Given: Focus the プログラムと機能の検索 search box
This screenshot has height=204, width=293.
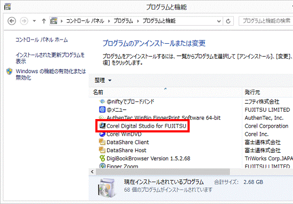Looking at the screenshot, I should coord(266,21).
